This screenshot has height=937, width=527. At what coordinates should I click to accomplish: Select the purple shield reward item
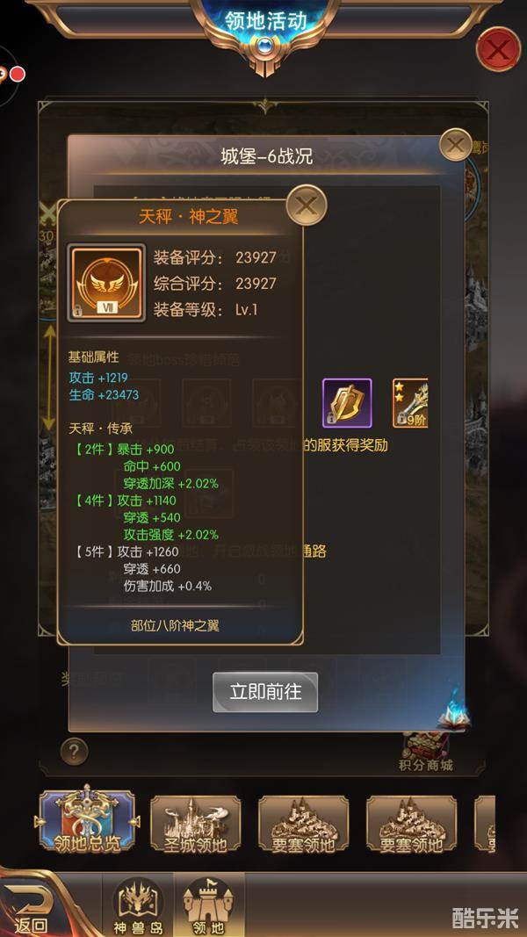[x=347, y=403]
